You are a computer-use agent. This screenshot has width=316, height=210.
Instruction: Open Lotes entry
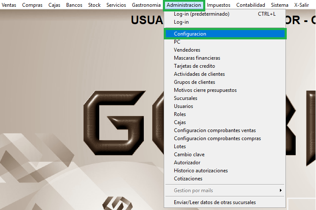[x=225, y=146]
